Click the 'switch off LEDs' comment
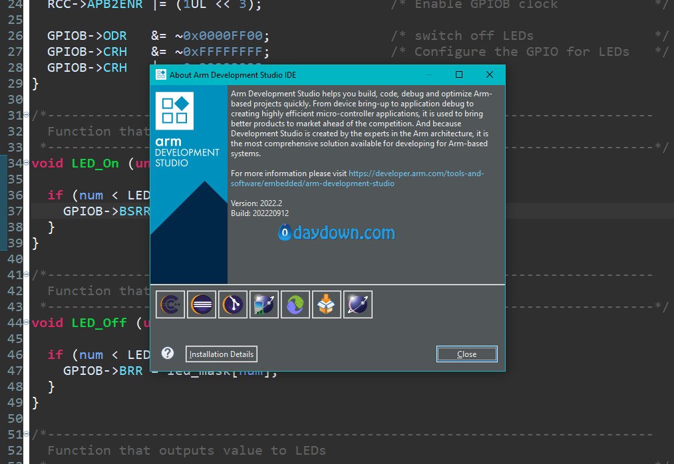Viewport: 674px width, 464px height. coord(474,36)
